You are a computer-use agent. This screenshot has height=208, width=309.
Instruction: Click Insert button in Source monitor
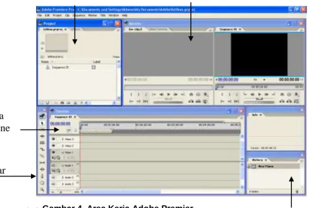[191, 101]
